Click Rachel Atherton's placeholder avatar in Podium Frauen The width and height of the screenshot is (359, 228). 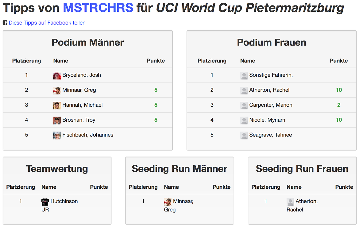coord(244,90)
